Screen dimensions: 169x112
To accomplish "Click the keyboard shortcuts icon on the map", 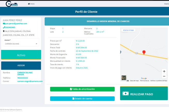I will tap(128, 81).
